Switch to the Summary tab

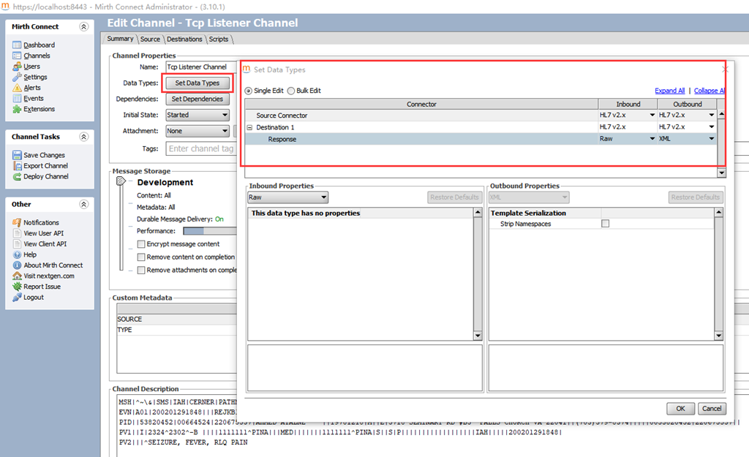coord(120,39)
